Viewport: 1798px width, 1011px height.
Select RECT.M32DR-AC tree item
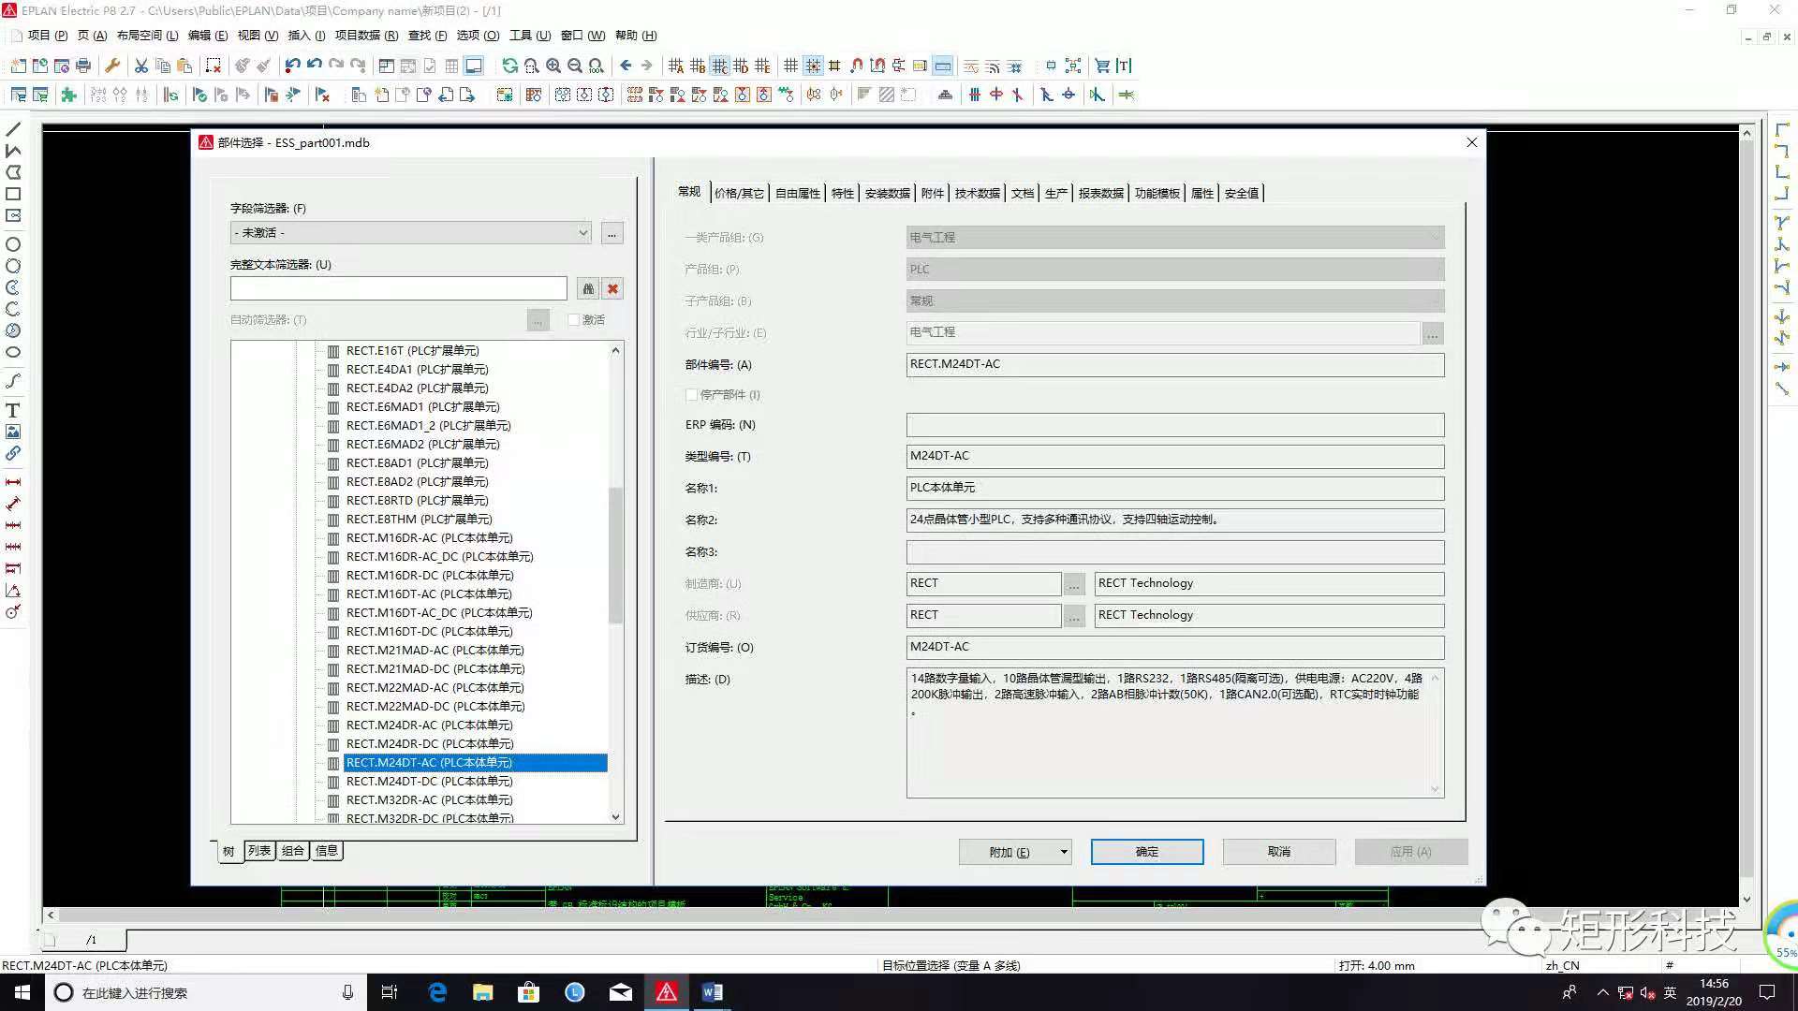click(x=430, y=800)
